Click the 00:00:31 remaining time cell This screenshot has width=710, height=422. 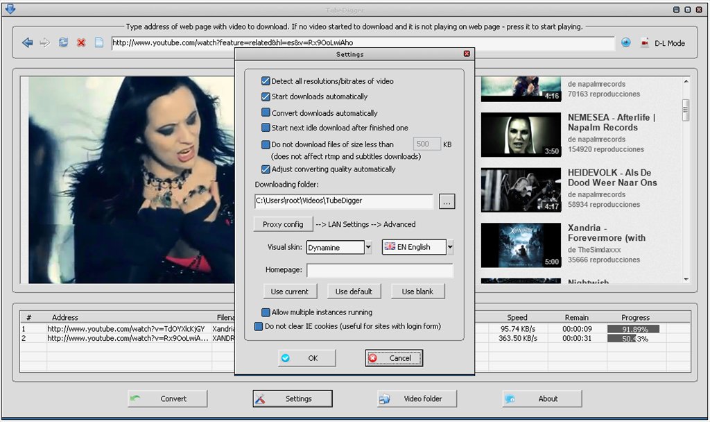(x=576, y=339)
